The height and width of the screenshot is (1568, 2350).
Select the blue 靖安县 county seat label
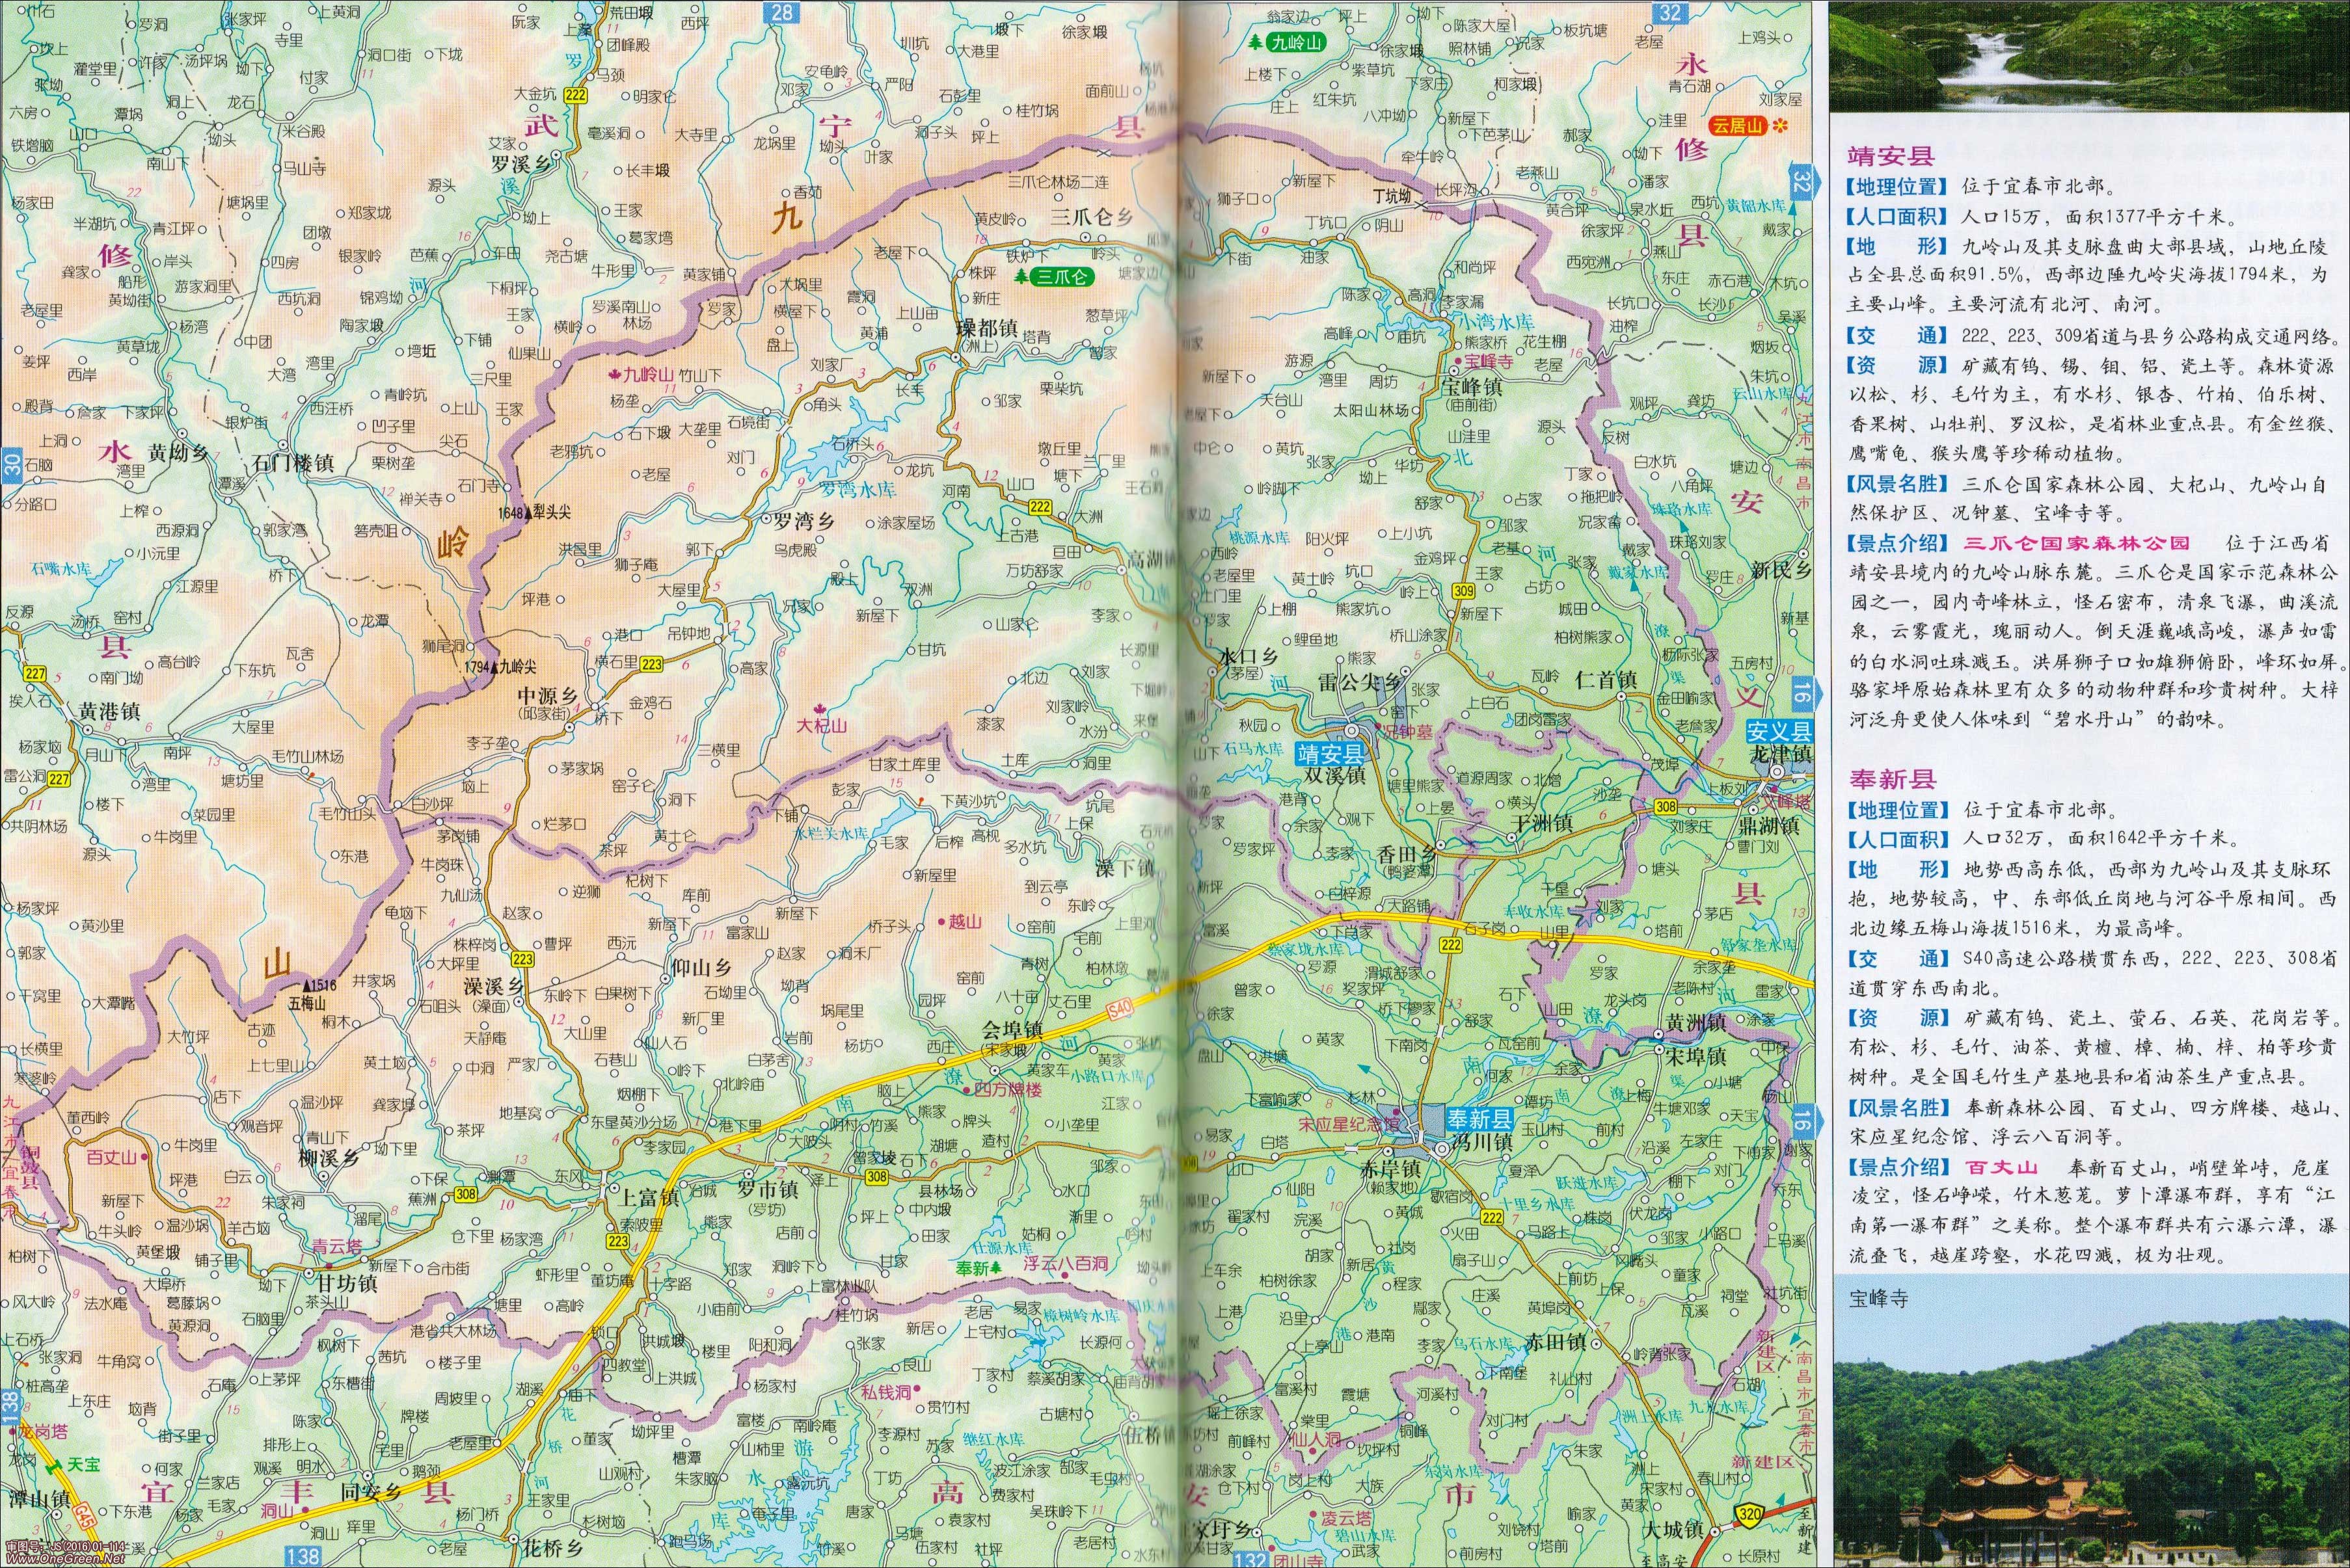pyautogui.click(x=1330, y=754)
